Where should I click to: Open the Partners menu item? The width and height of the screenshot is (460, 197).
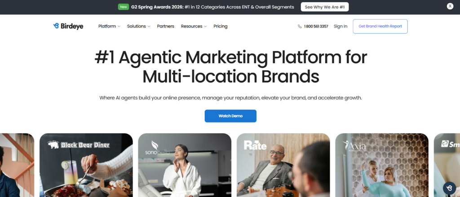tap(165, 26)
